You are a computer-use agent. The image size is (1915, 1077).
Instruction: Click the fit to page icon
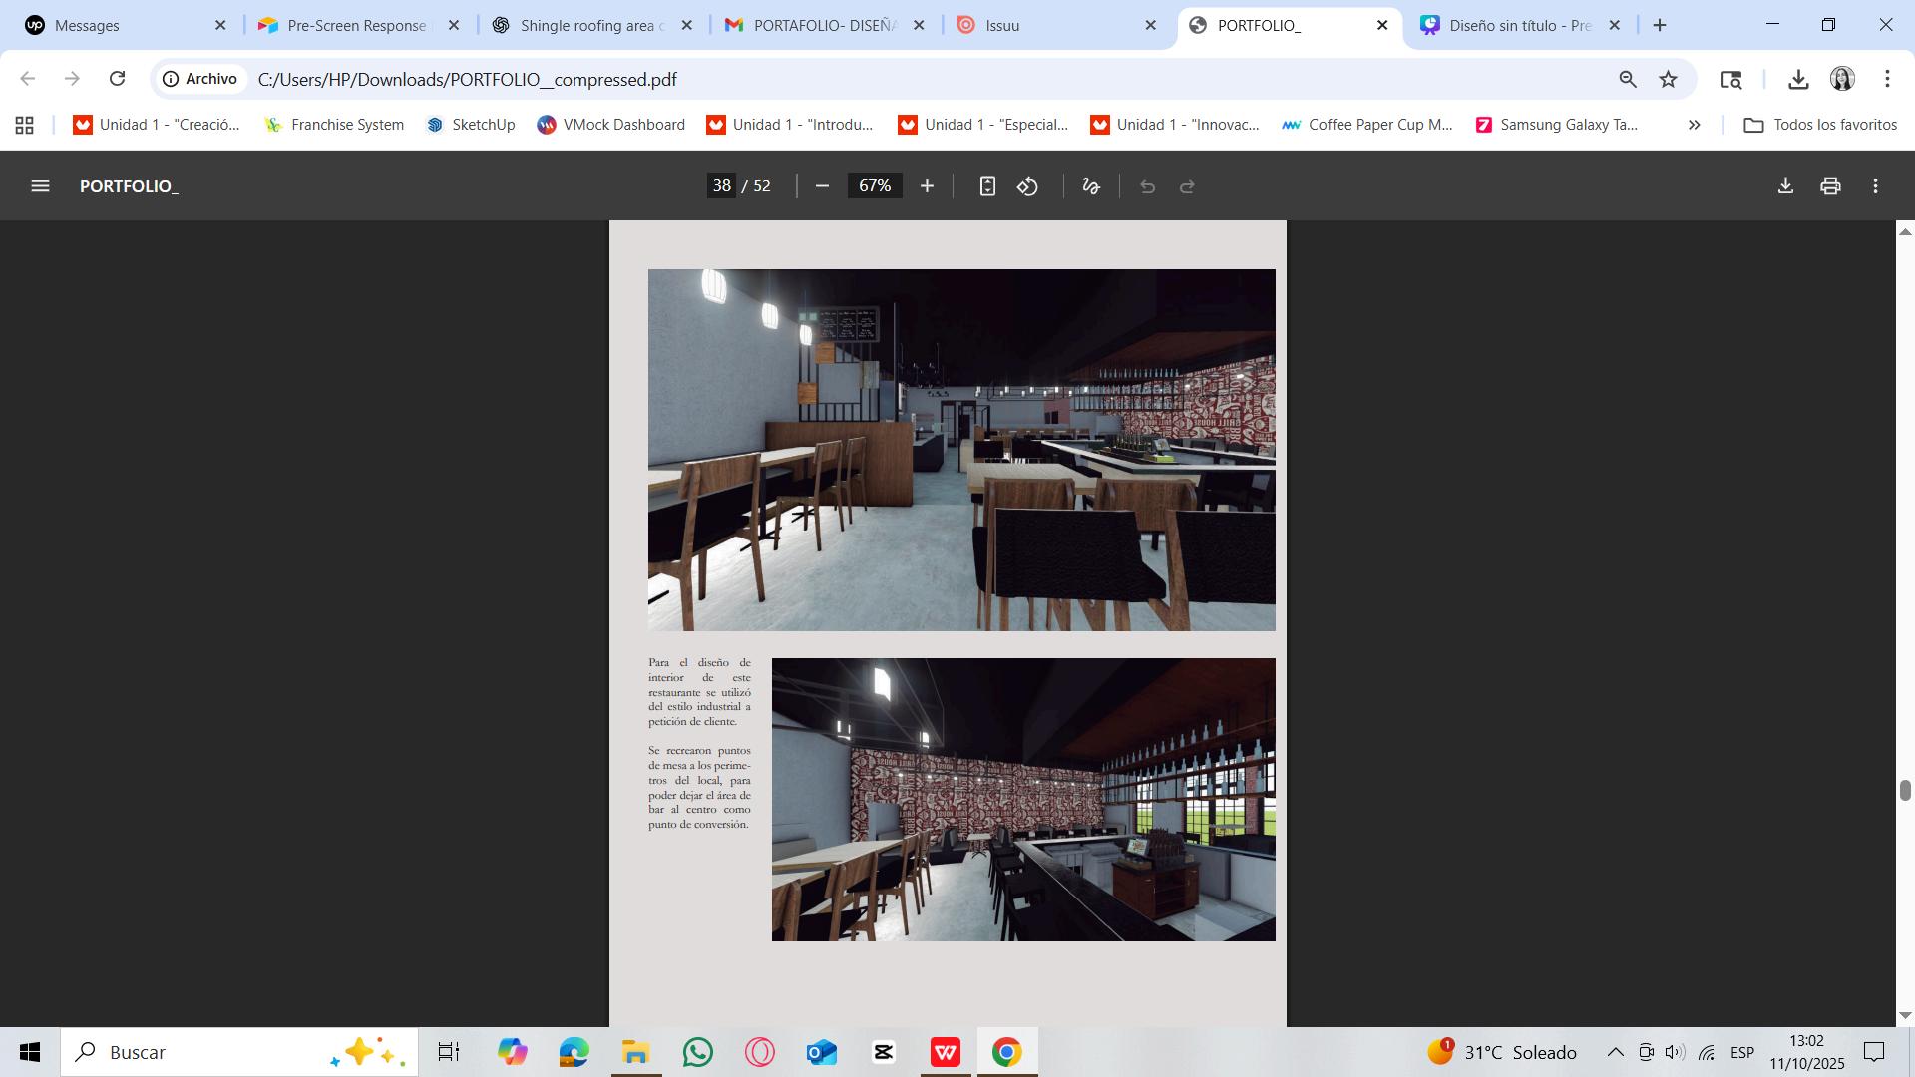987,186
